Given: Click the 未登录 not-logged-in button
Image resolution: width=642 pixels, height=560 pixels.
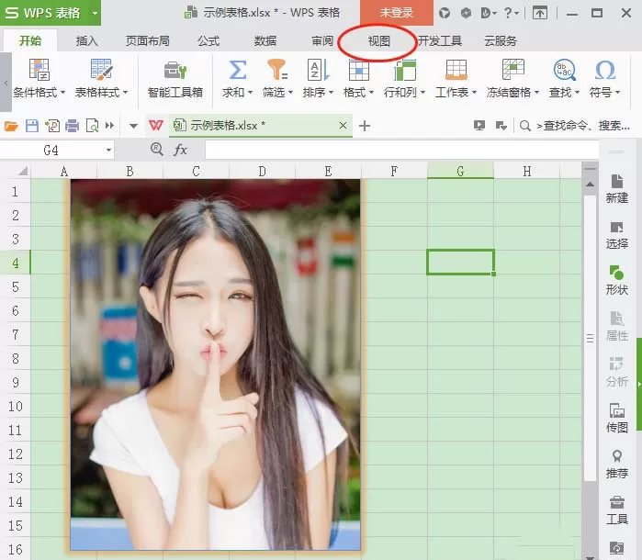Looking at the screenshot, I should point(397,13).
